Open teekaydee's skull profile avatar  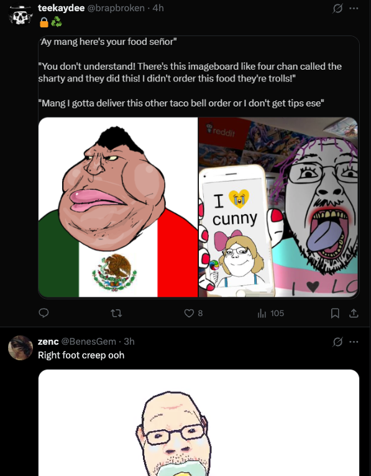pyautogui.click(x=21, y=14)
